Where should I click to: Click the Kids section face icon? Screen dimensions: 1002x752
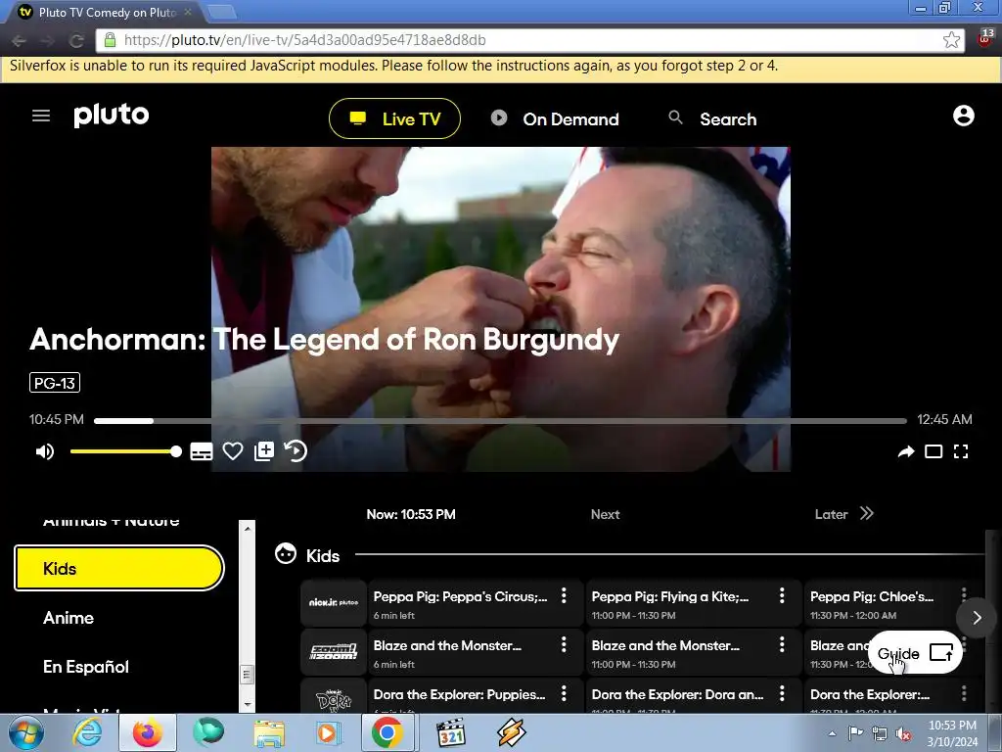point(286,554)
